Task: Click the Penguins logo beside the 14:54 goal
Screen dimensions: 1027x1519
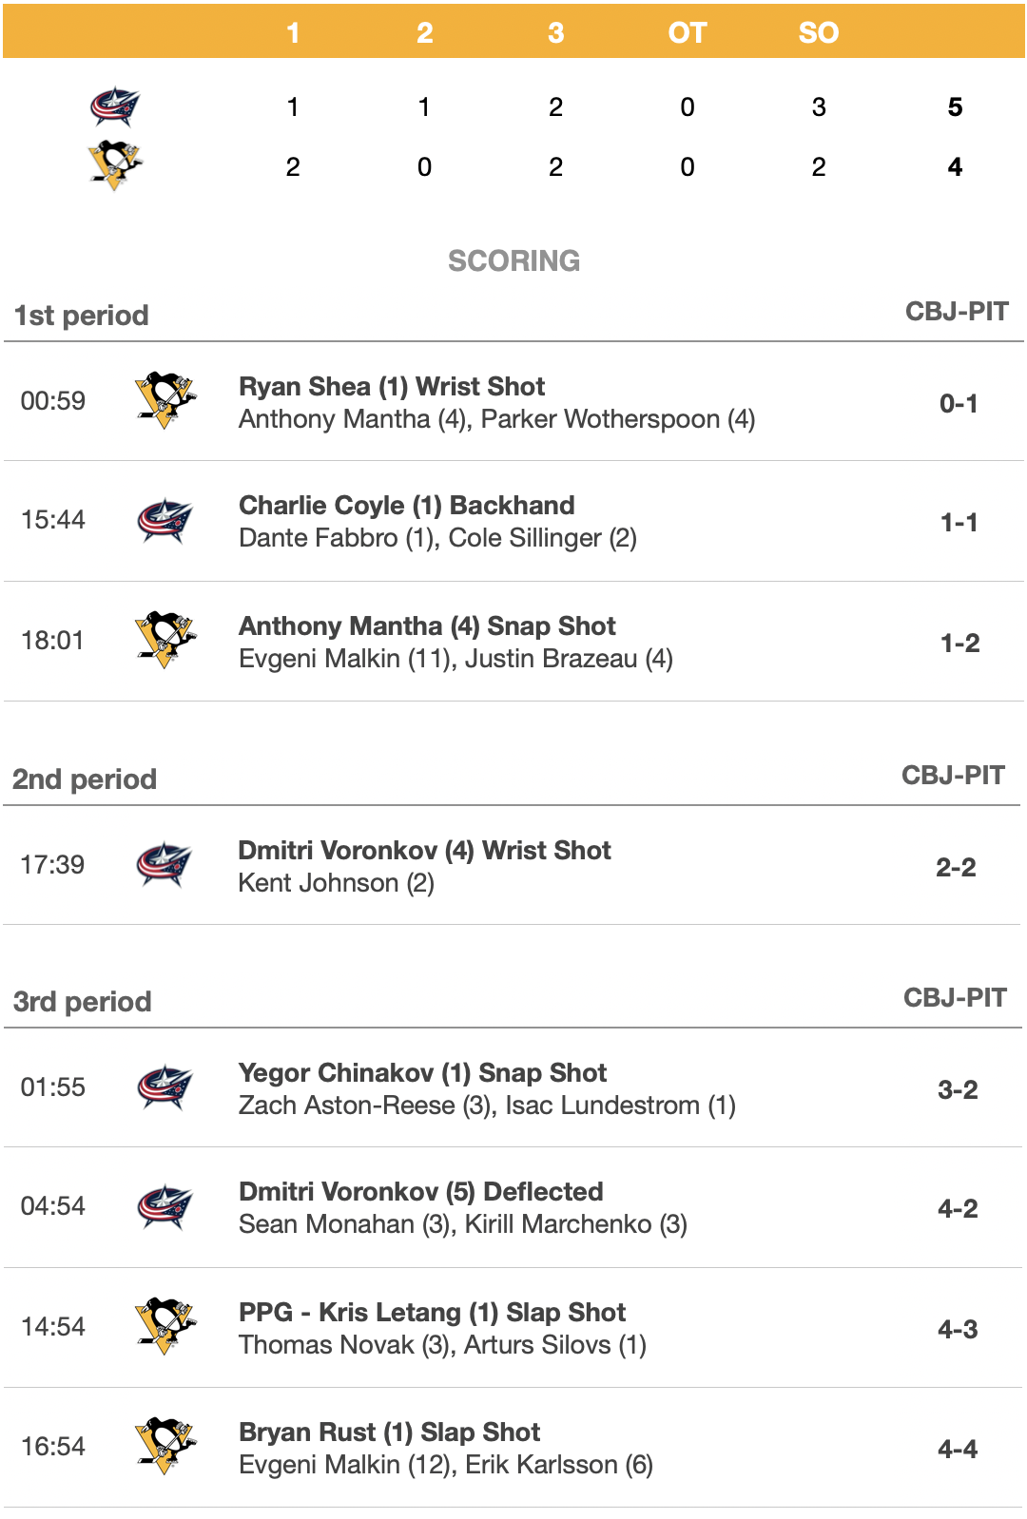Action: [x=165, y=1326]
